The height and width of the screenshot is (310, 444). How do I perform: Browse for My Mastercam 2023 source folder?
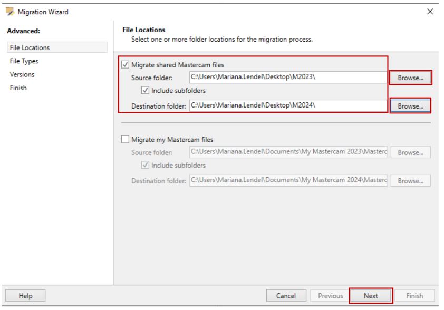410,152
